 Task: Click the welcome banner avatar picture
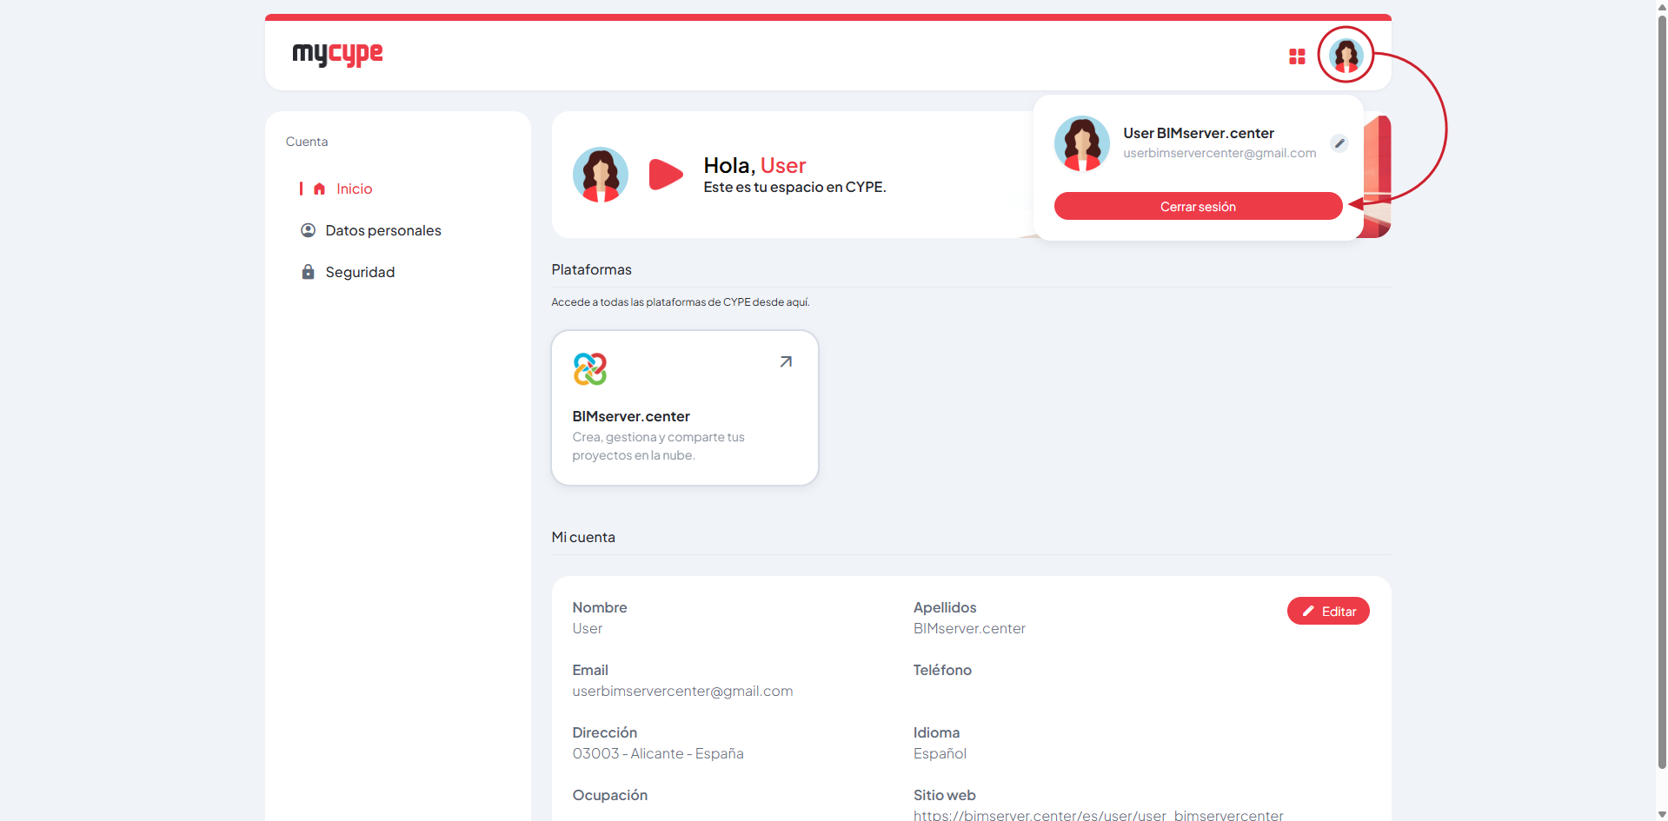coord(601,175)
